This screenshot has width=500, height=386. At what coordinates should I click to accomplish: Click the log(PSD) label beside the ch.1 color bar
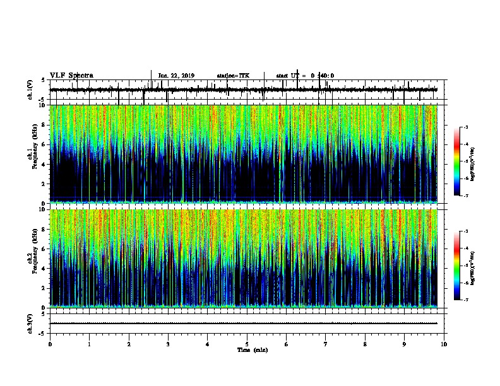[472, 164]
